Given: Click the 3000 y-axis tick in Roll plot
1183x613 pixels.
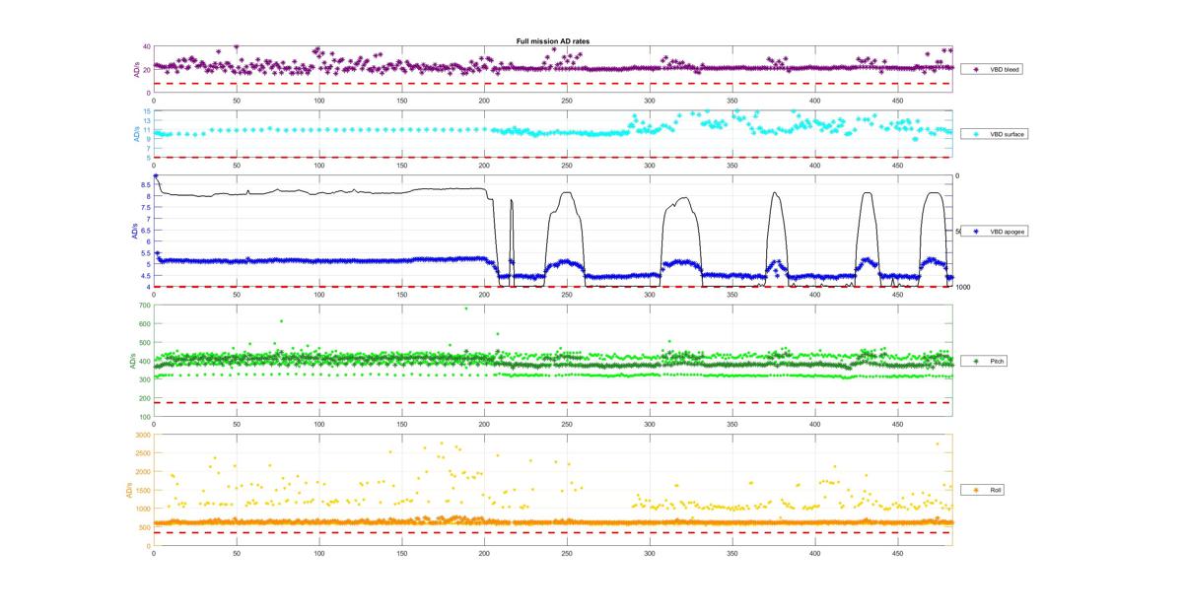Looking at the screenshot, I should (143, 435).
